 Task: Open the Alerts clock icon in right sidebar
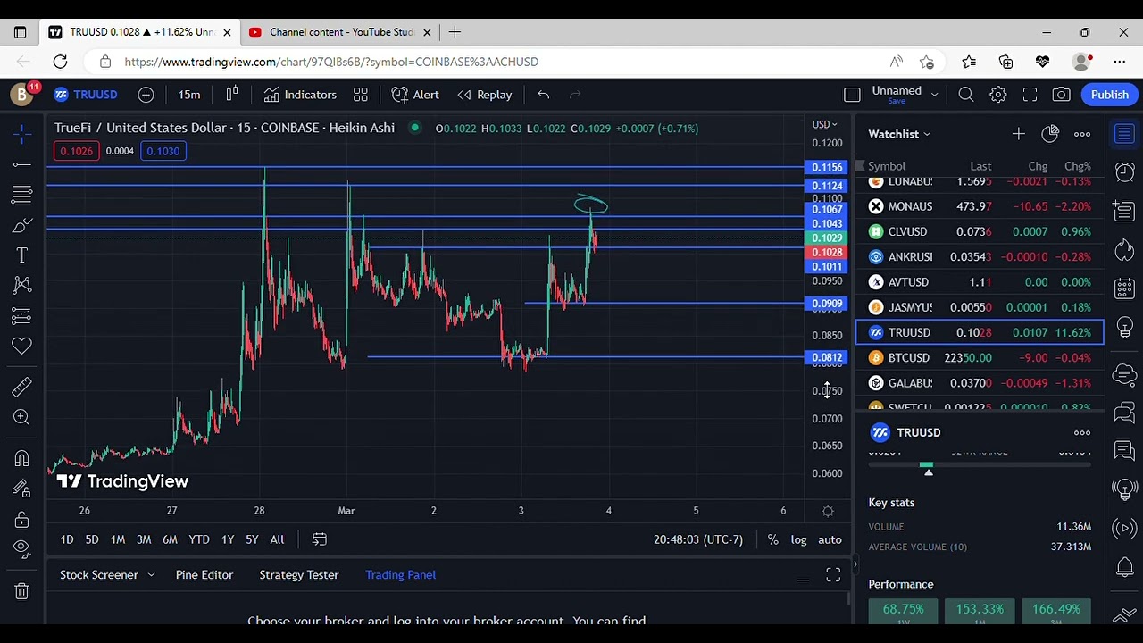point(1125,171)
